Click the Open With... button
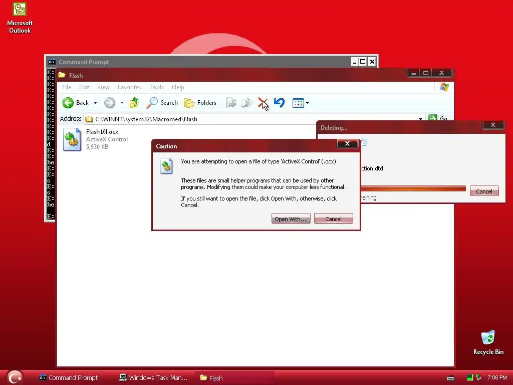Screen dimensions: 513x385 pyautogui.click(x=291, y=219)
